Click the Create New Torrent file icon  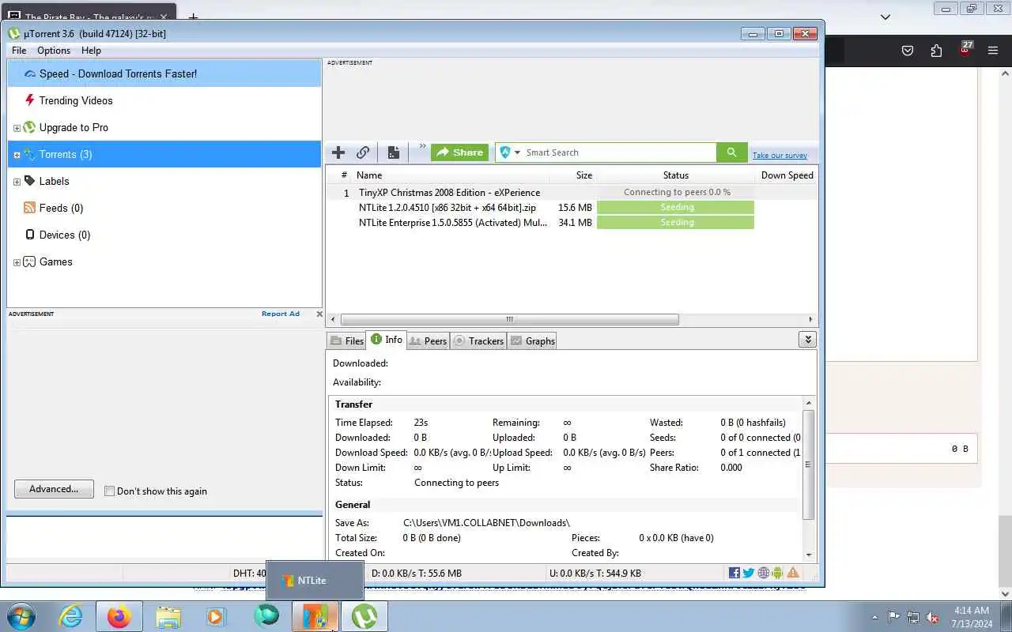(393, 152)
